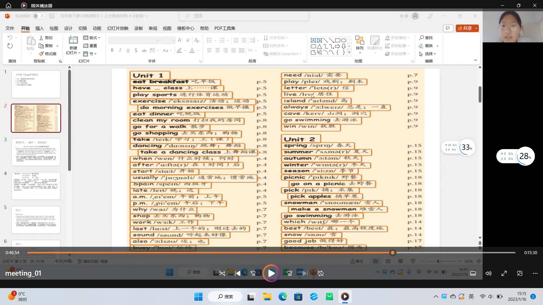This screenshot has height=305, width=543.
Task: Show hidden system tray icons
Action: (436, 297)
